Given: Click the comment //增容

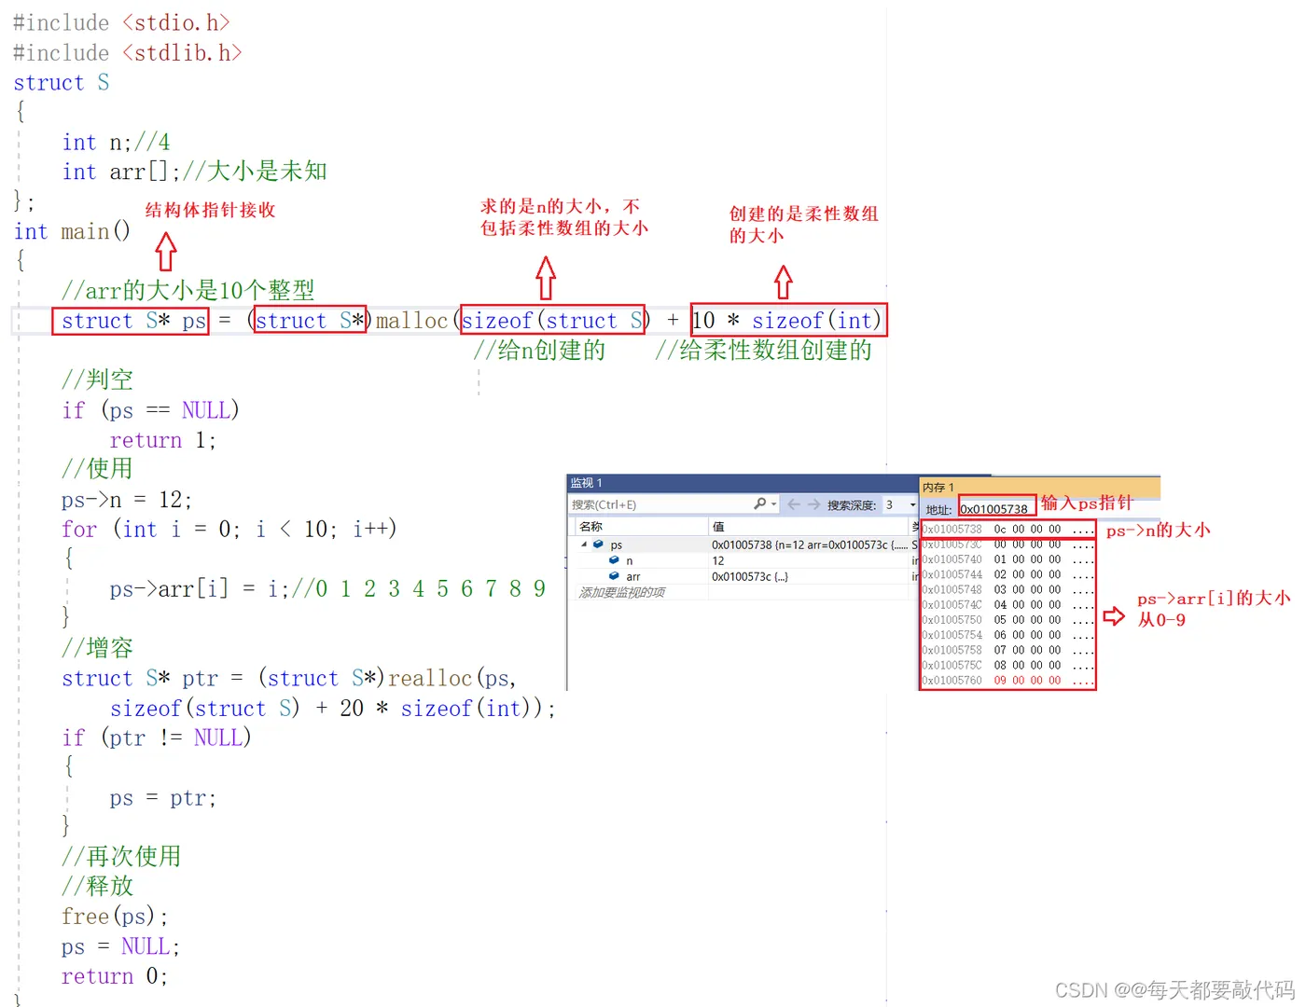Looking at the screenshot, I should coord(97,648).
